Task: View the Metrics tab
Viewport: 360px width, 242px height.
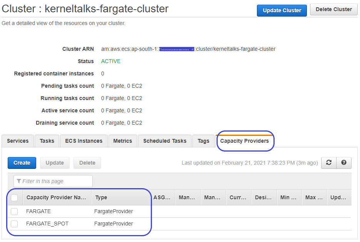Action: [123, 141]
